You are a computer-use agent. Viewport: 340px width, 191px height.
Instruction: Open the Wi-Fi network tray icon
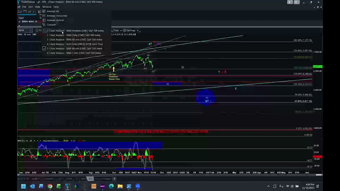(287, 186)
